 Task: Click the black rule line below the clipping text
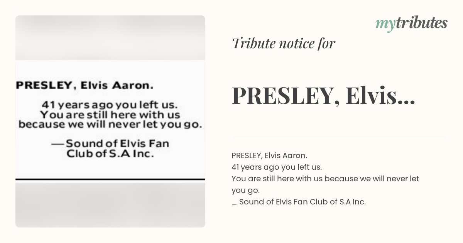click(x=110, y=179)
